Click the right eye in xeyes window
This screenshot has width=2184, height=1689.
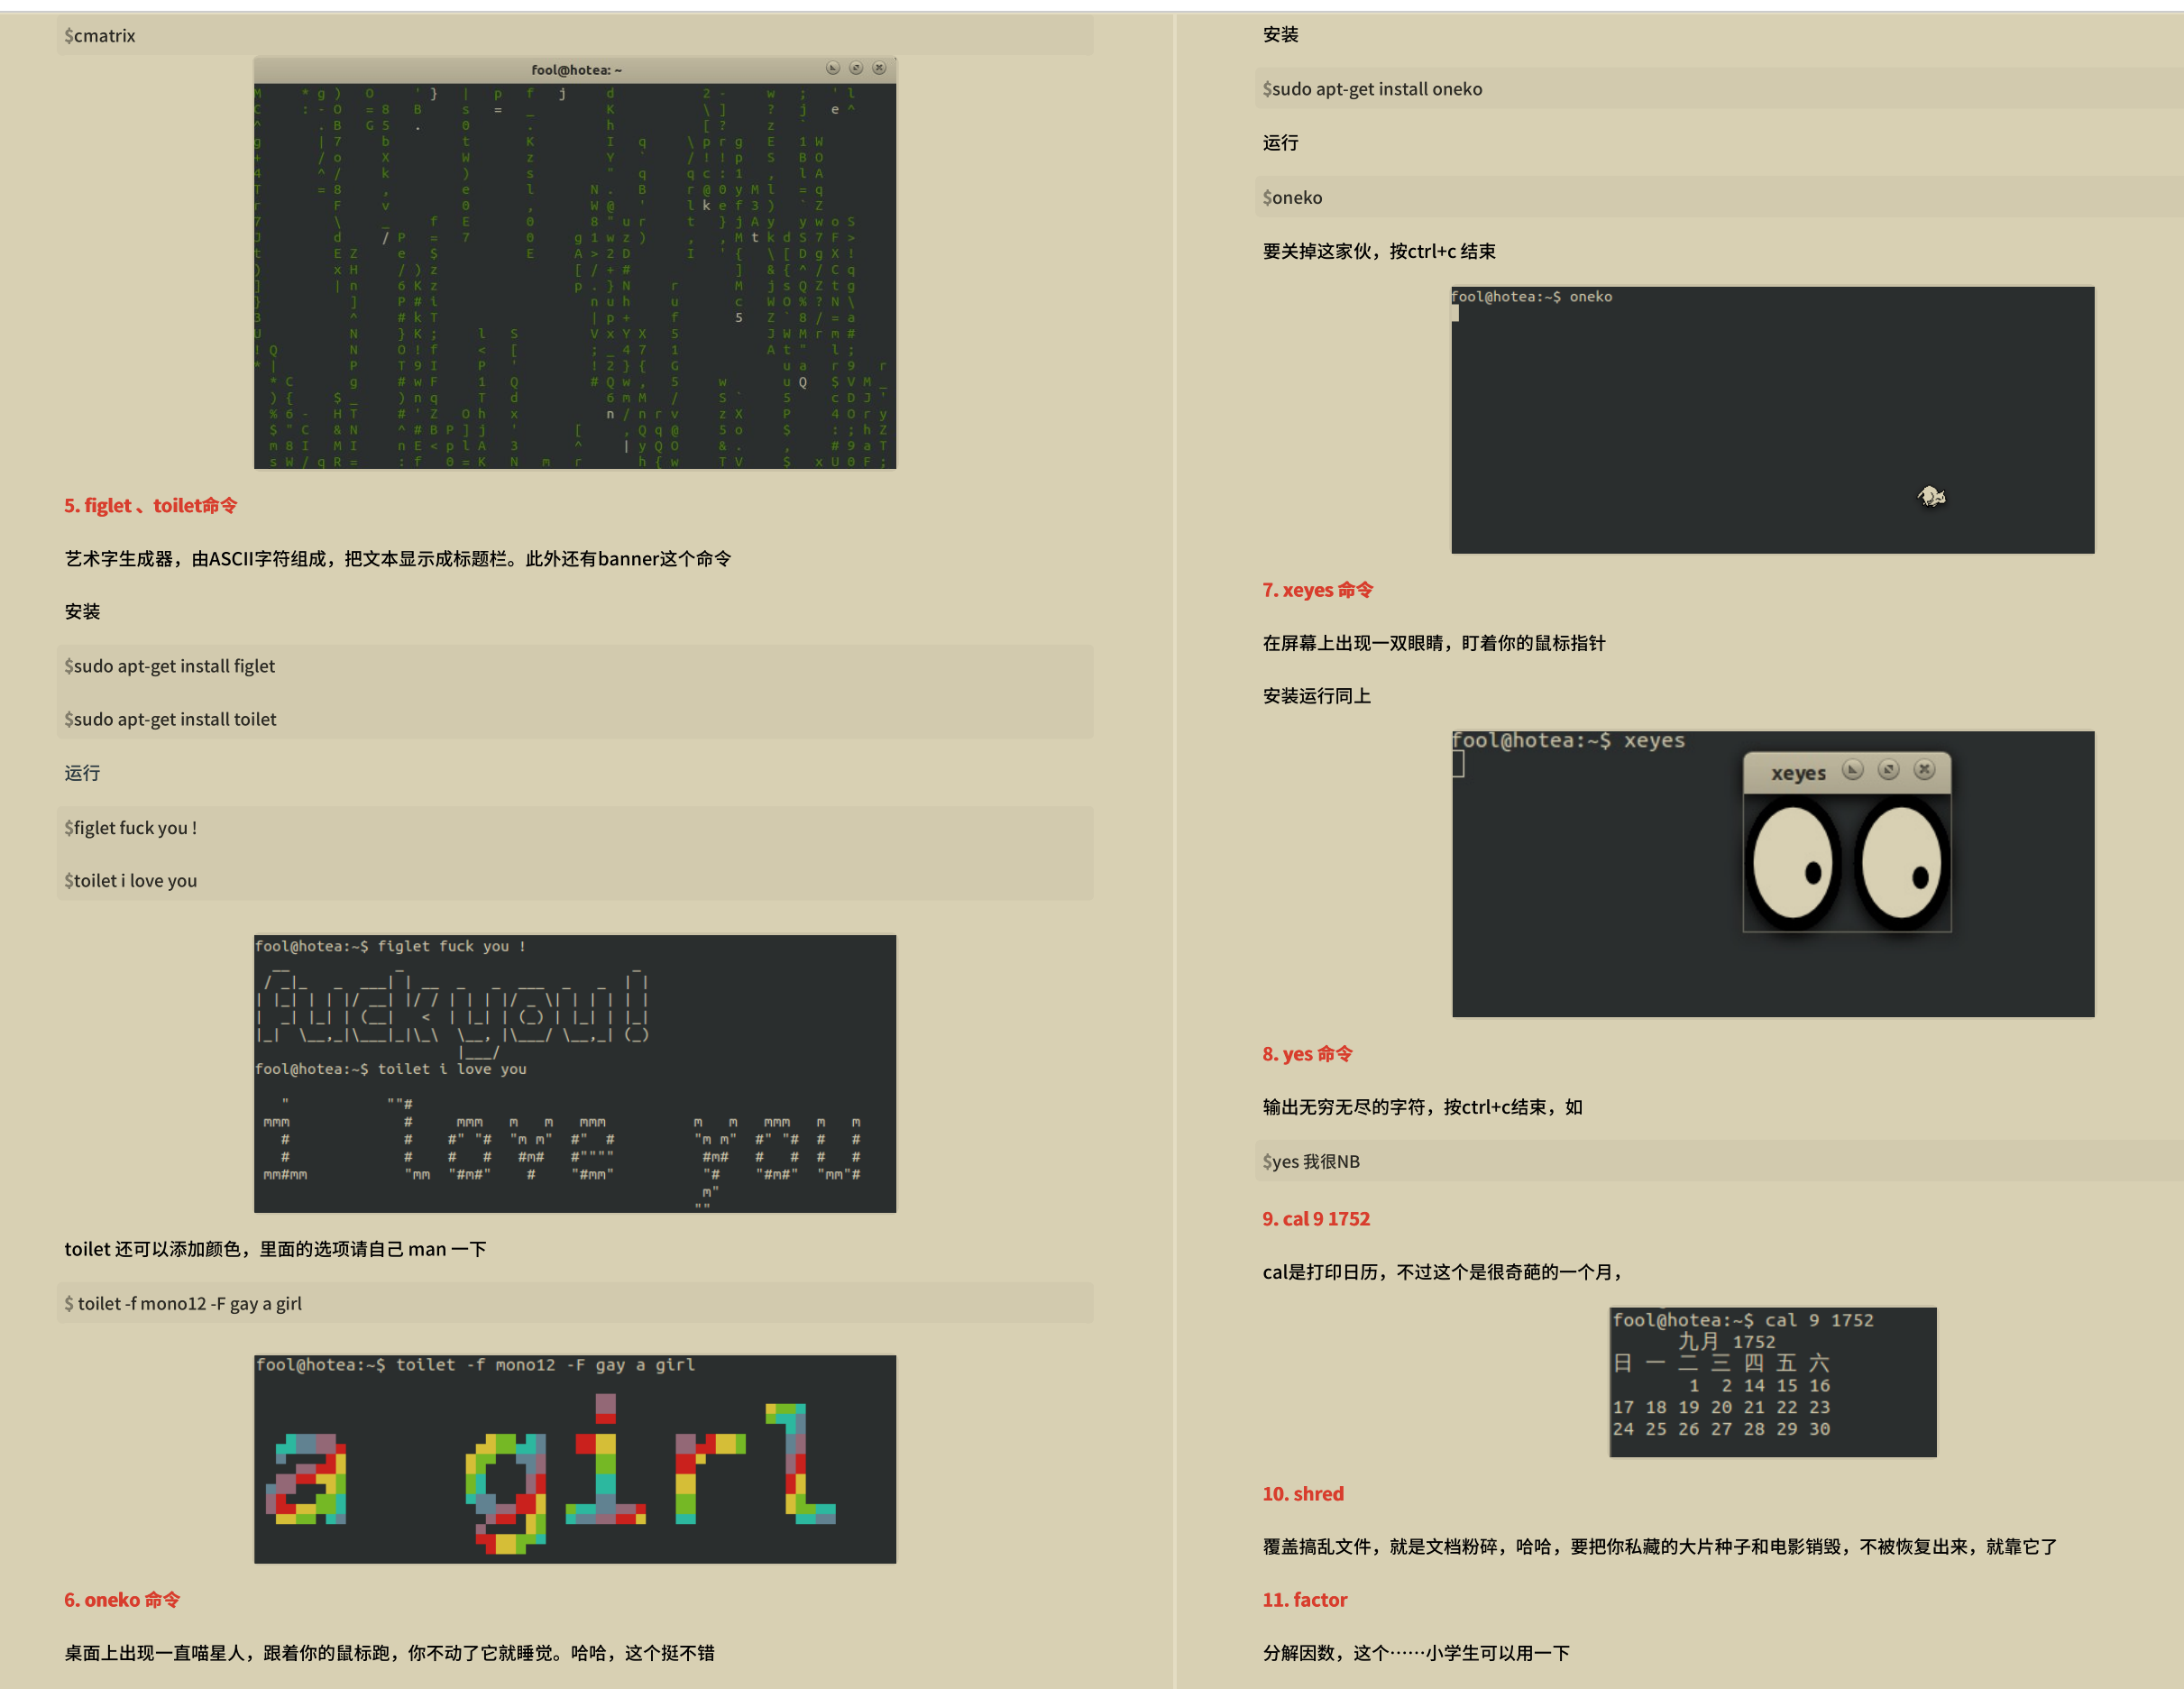1900,864
